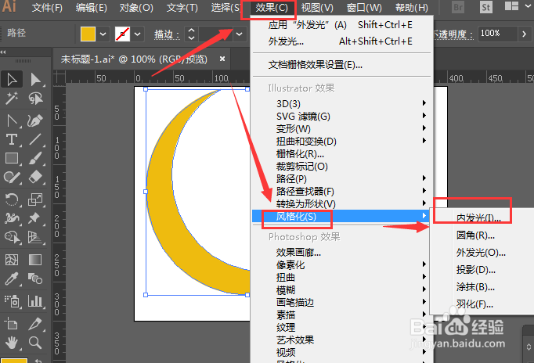This screenshot has width=534, height=363.
Task: Select the Lasso tool
Action: coord(35,99)
